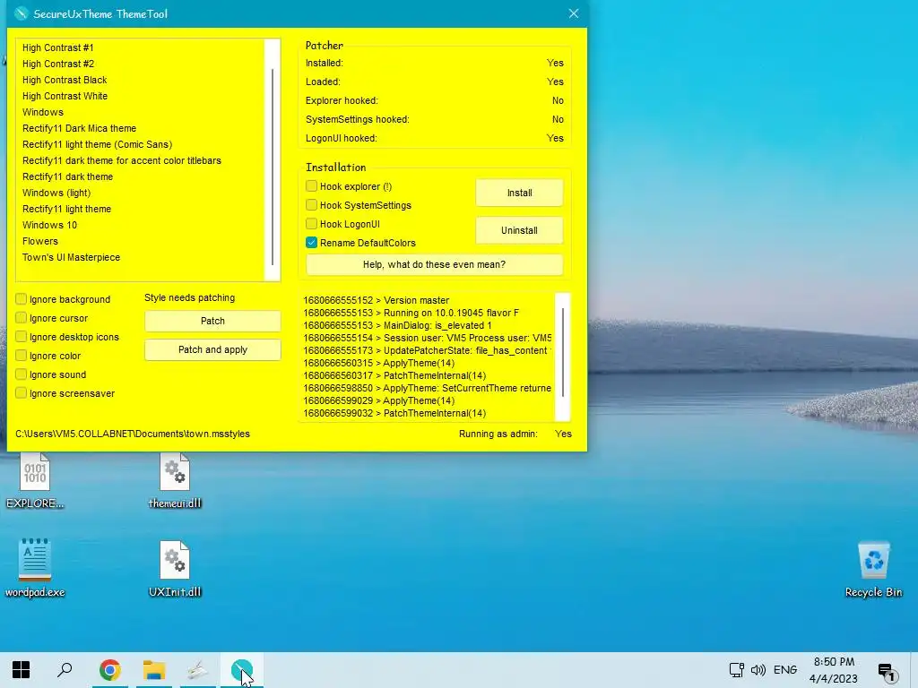Close the SecureUxTheme ThemeTool window
This screenshot has height=688, width=918.
pos(574,13)
